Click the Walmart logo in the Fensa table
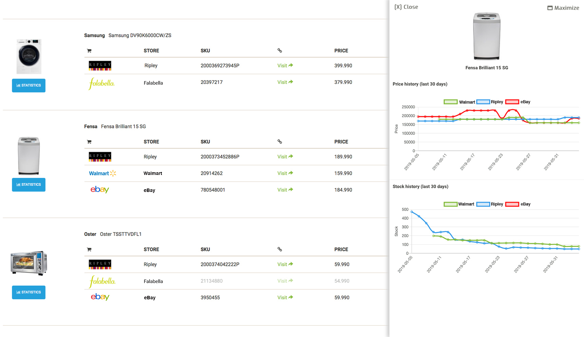The width and height of the screenshot is (584, 337). pyautogui.click(x=102, y=173)
